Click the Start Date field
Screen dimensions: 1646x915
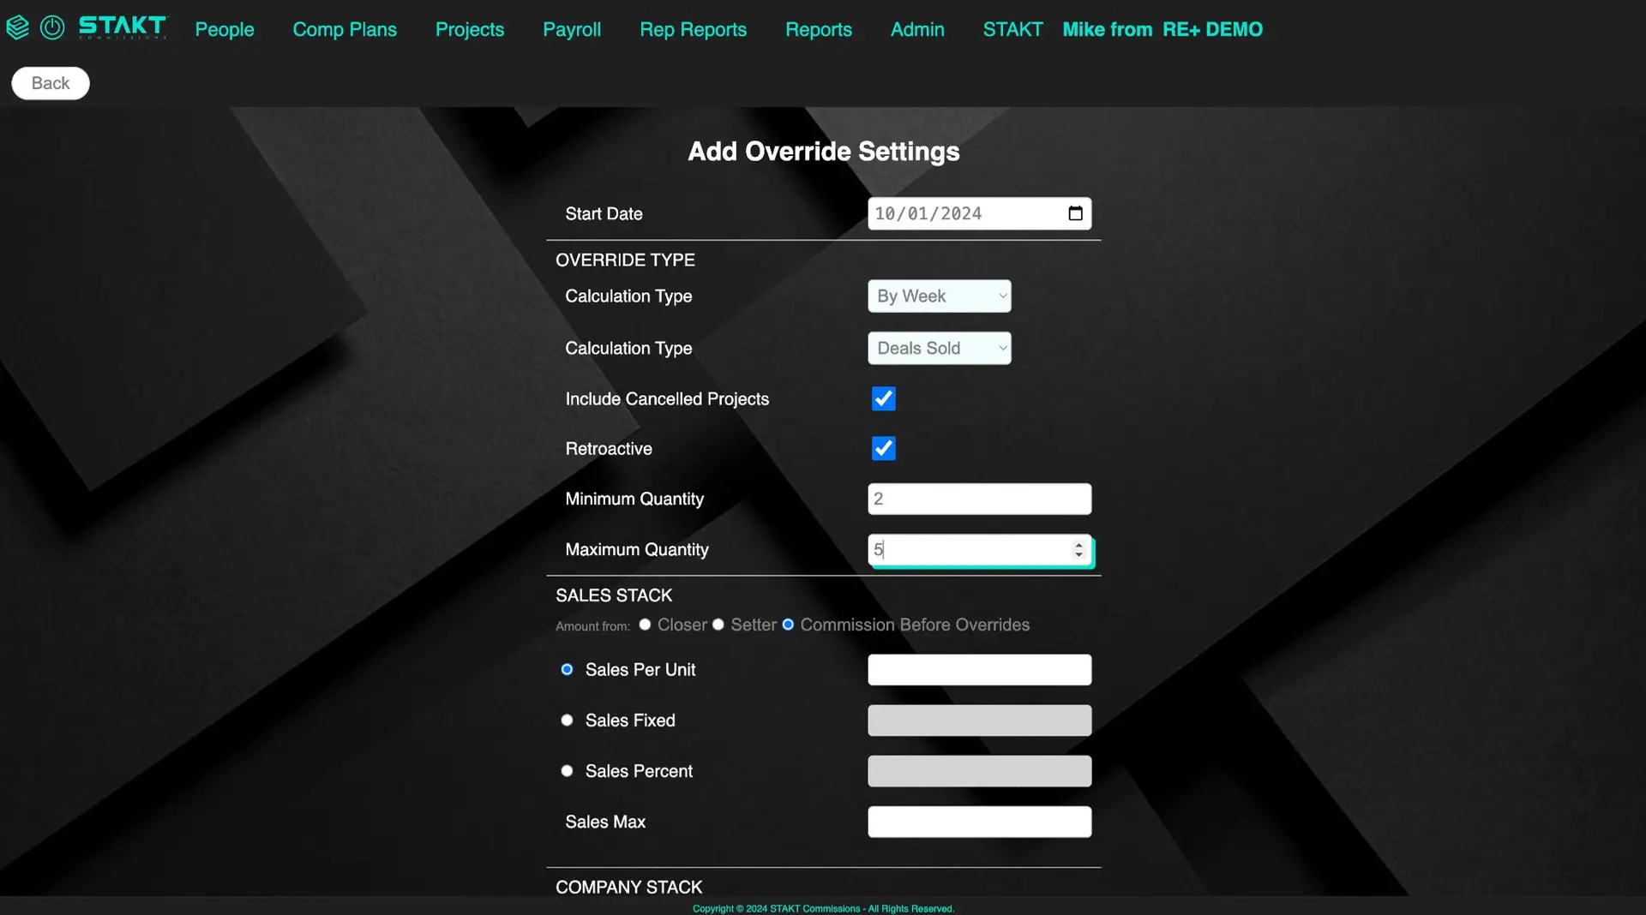point(979,213)
